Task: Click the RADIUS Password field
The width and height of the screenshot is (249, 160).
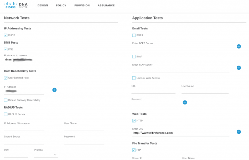Action: [x=84, y=141]
